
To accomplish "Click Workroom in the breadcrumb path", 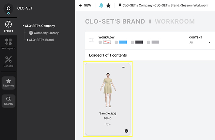I will click(201, 5).
